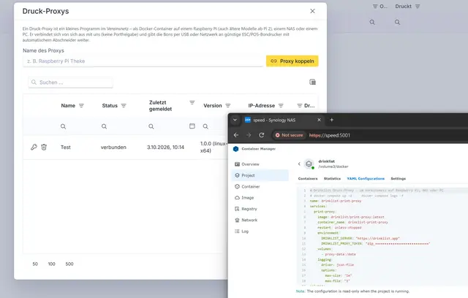Open the Name column filter icon
This screenshot has width=468, height=298.
(x=81, y=105)
